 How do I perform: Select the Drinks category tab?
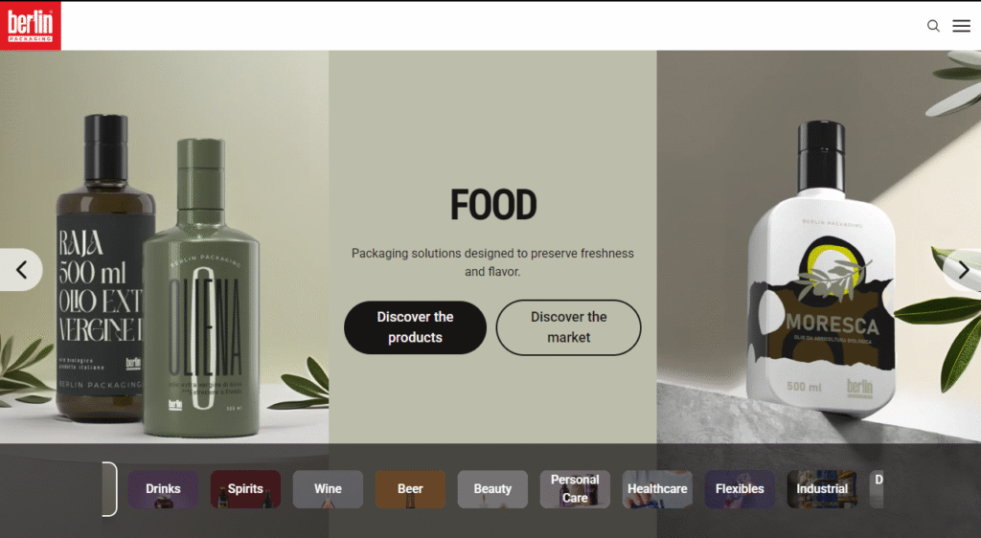(163, 488)
